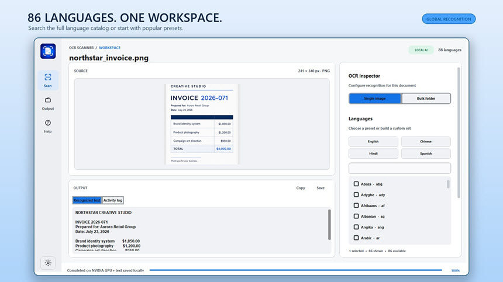503x282 pixels.
Task: Copy the recognized output text
Action: [301, 188]
